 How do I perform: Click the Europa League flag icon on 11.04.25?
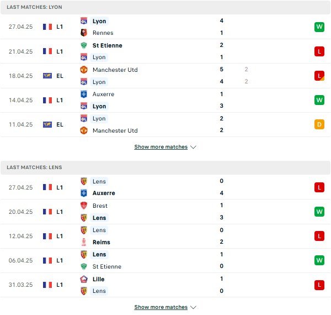[x=47, y=124]
